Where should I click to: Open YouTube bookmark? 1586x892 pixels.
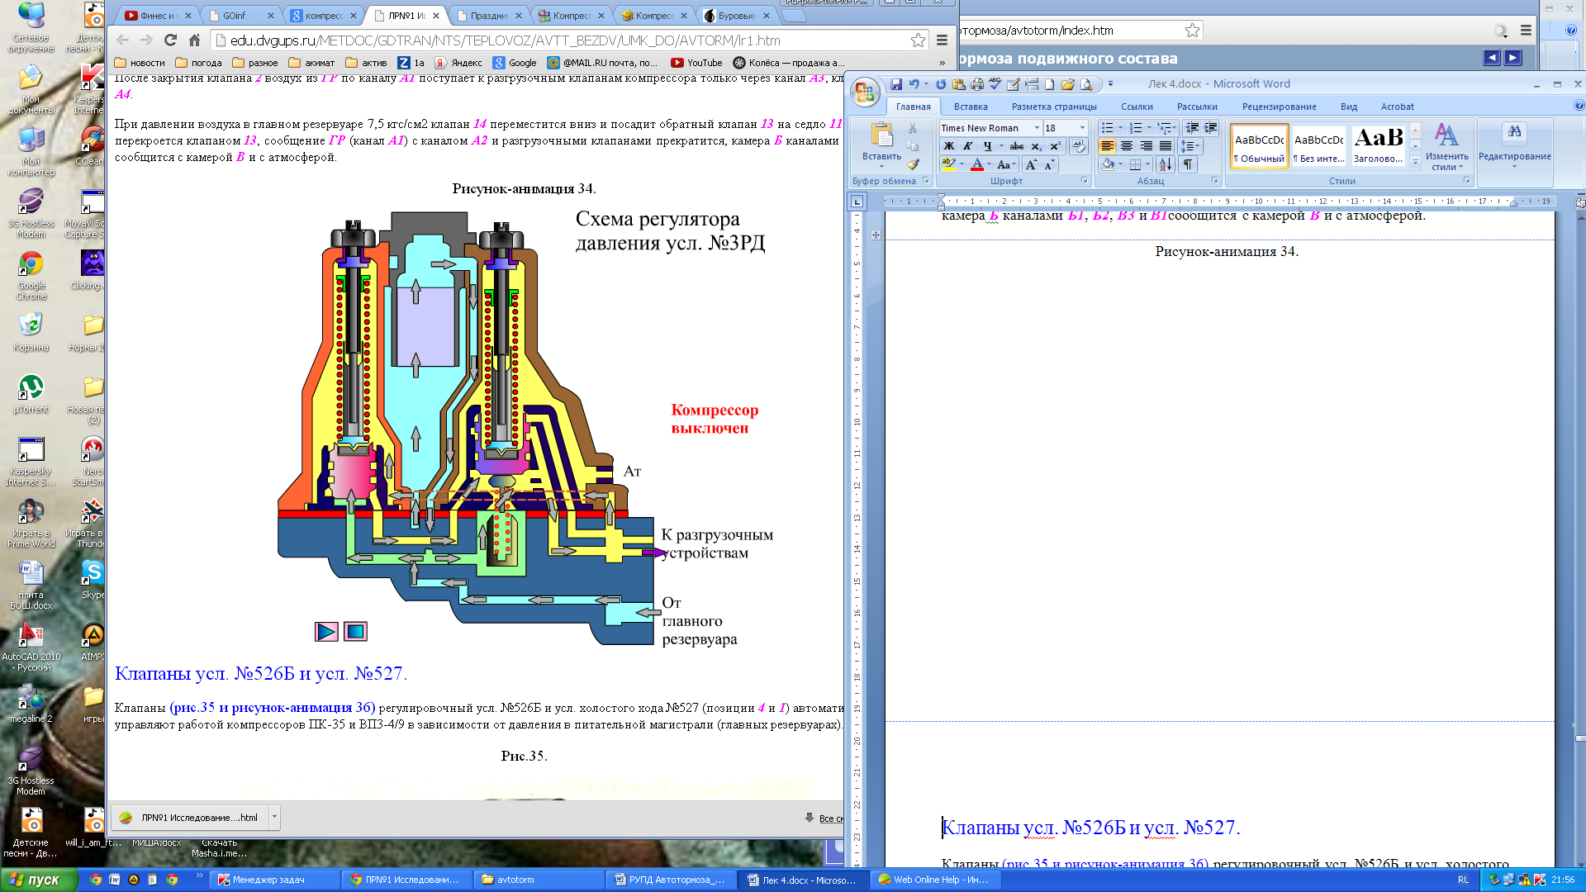pos(696,63)
